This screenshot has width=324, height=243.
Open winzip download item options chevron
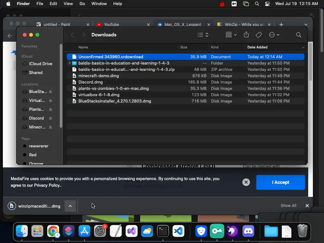(x=70, y=206)
